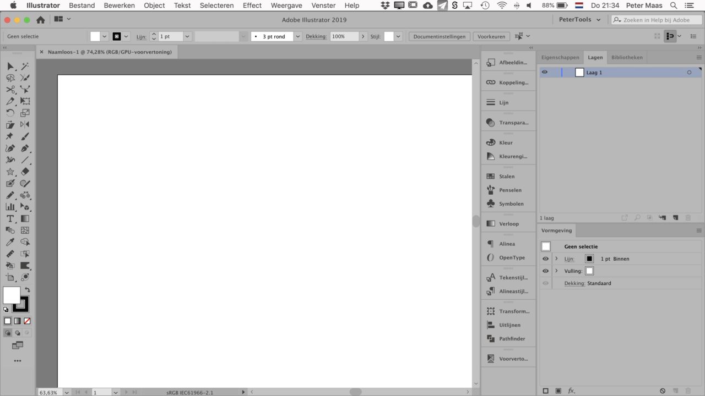Select the Type tool

(x=10, y=219)
